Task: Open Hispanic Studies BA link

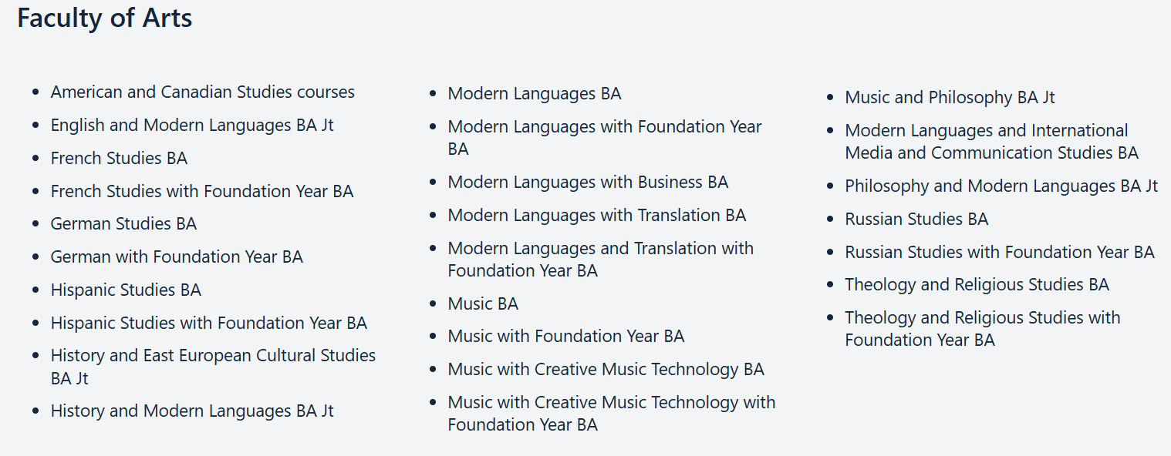Action: pyautogui.click(x=126, y=290)
